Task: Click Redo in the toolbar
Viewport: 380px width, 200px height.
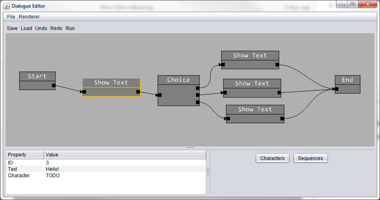Action: (56, 28)
